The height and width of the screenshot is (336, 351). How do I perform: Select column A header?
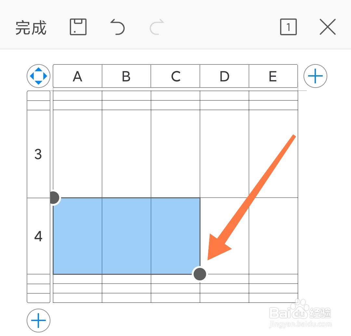[77, 76]
